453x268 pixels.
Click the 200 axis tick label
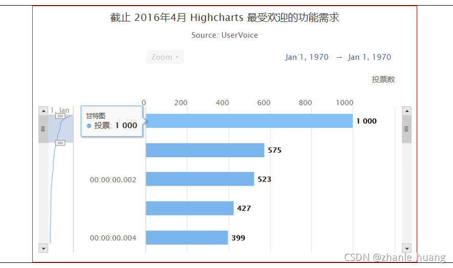181,103
